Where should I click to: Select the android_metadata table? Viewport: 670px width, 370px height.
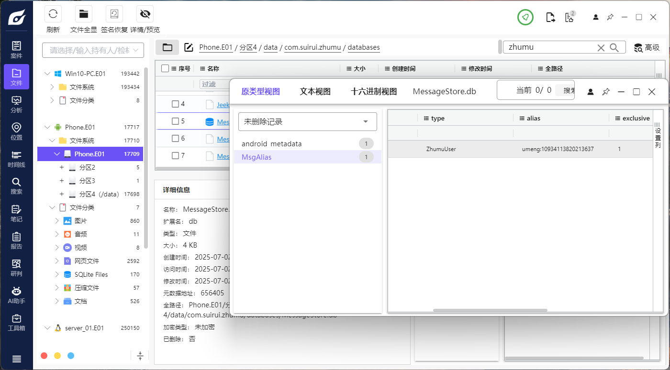[x=308, y=143]
